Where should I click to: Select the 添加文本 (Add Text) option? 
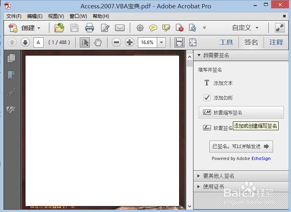[218, 83]
